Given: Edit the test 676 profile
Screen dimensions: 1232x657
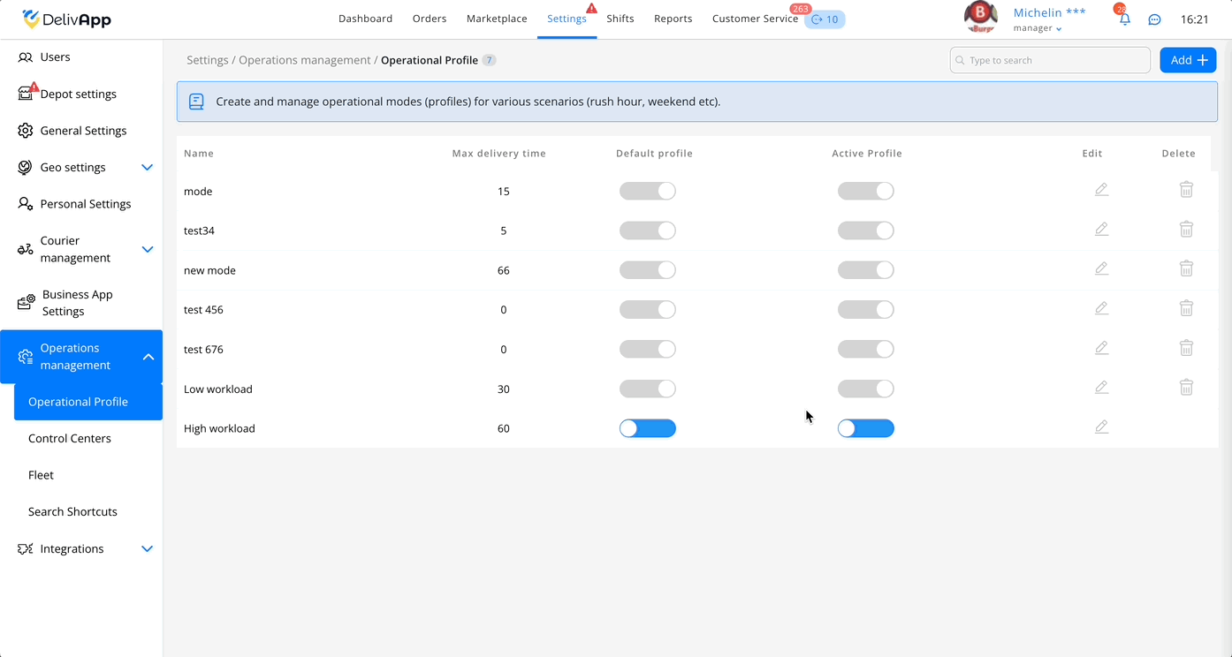Looking at the screenshot, I should pos(1101,348).
